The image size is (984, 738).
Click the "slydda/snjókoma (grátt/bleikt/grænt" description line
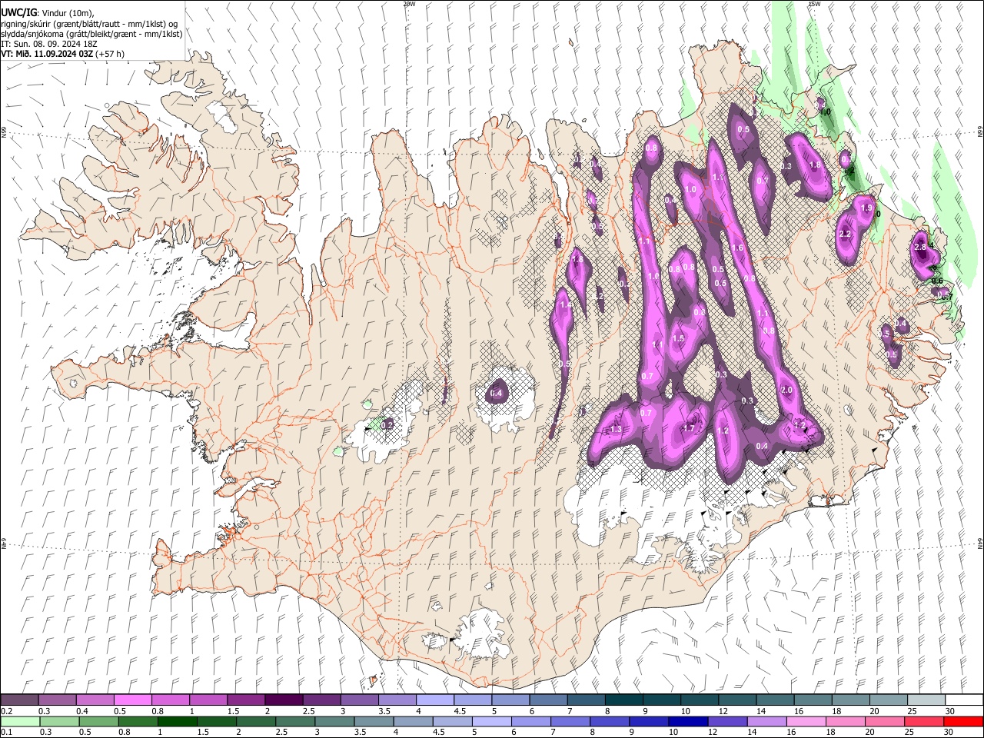tap(92, 34)
